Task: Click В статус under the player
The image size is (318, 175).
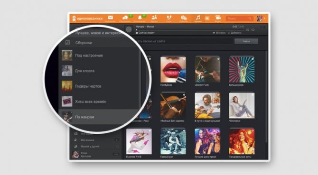Action: (x=219, y=33)
